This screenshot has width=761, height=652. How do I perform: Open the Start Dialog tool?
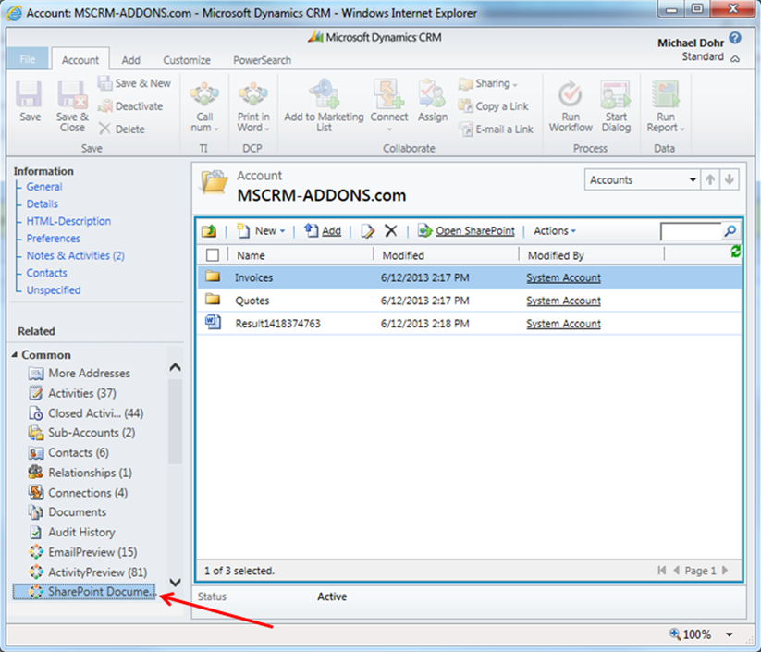[616, 102]
